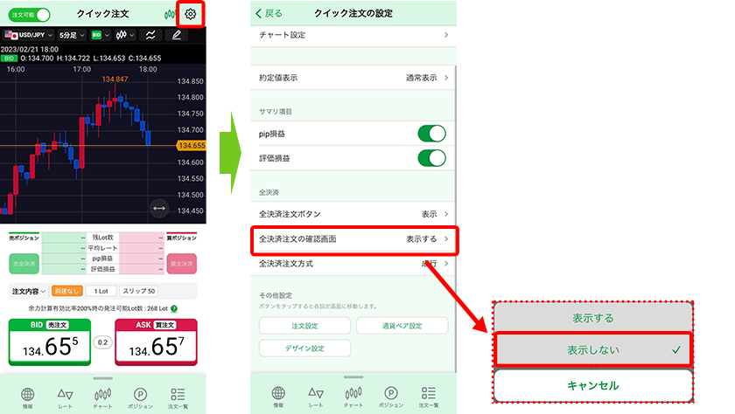Toggle the 注文可能 order-enabled switch
Viewport: 735px width, 414px height.
29,15
